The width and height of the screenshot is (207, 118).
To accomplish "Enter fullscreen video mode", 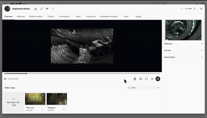I will coord(146,79).
